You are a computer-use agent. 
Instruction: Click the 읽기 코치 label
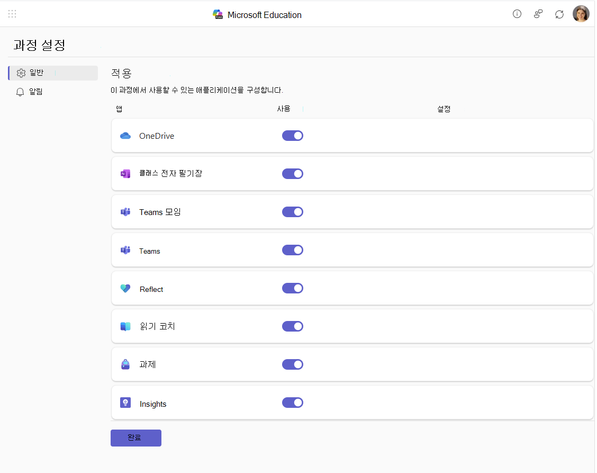coord(157,326)
